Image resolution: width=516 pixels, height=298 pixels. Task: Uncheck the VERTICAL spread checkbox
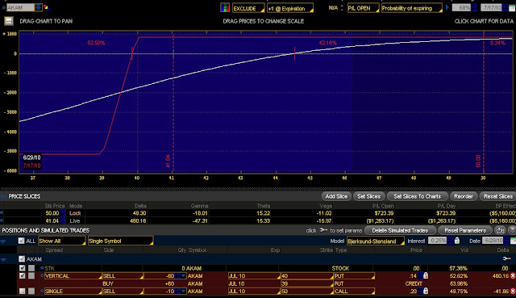(x=22, y=275)
